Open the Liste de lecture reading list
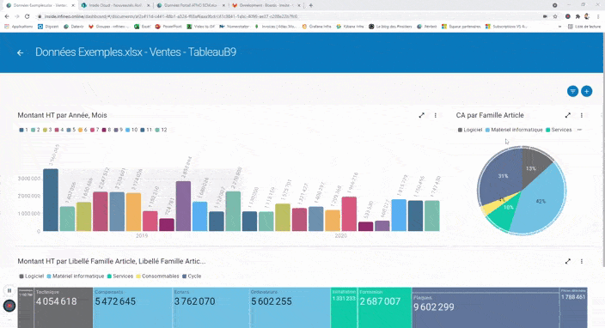Image resolution: width=605 pixels, height=328 pixels. coord(584,27)
